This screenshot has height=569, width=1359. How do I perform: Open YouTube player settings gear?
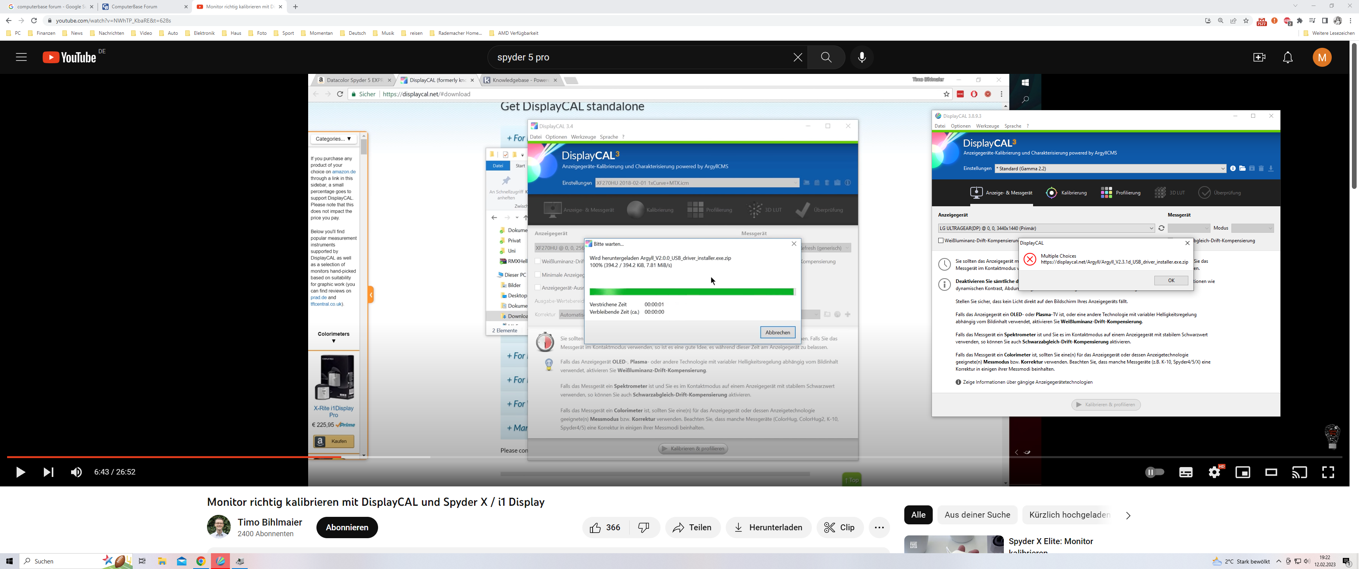[1214, 473]
